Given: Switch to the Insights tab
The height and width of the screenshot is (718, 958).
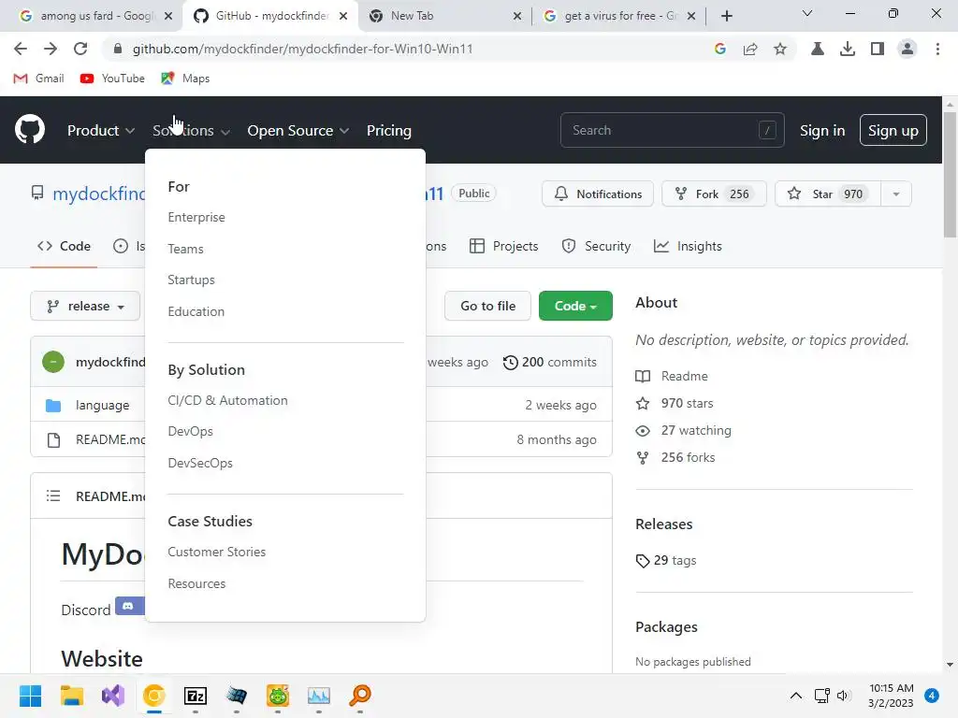Looking at the screenshot, I should pos(688,246).
